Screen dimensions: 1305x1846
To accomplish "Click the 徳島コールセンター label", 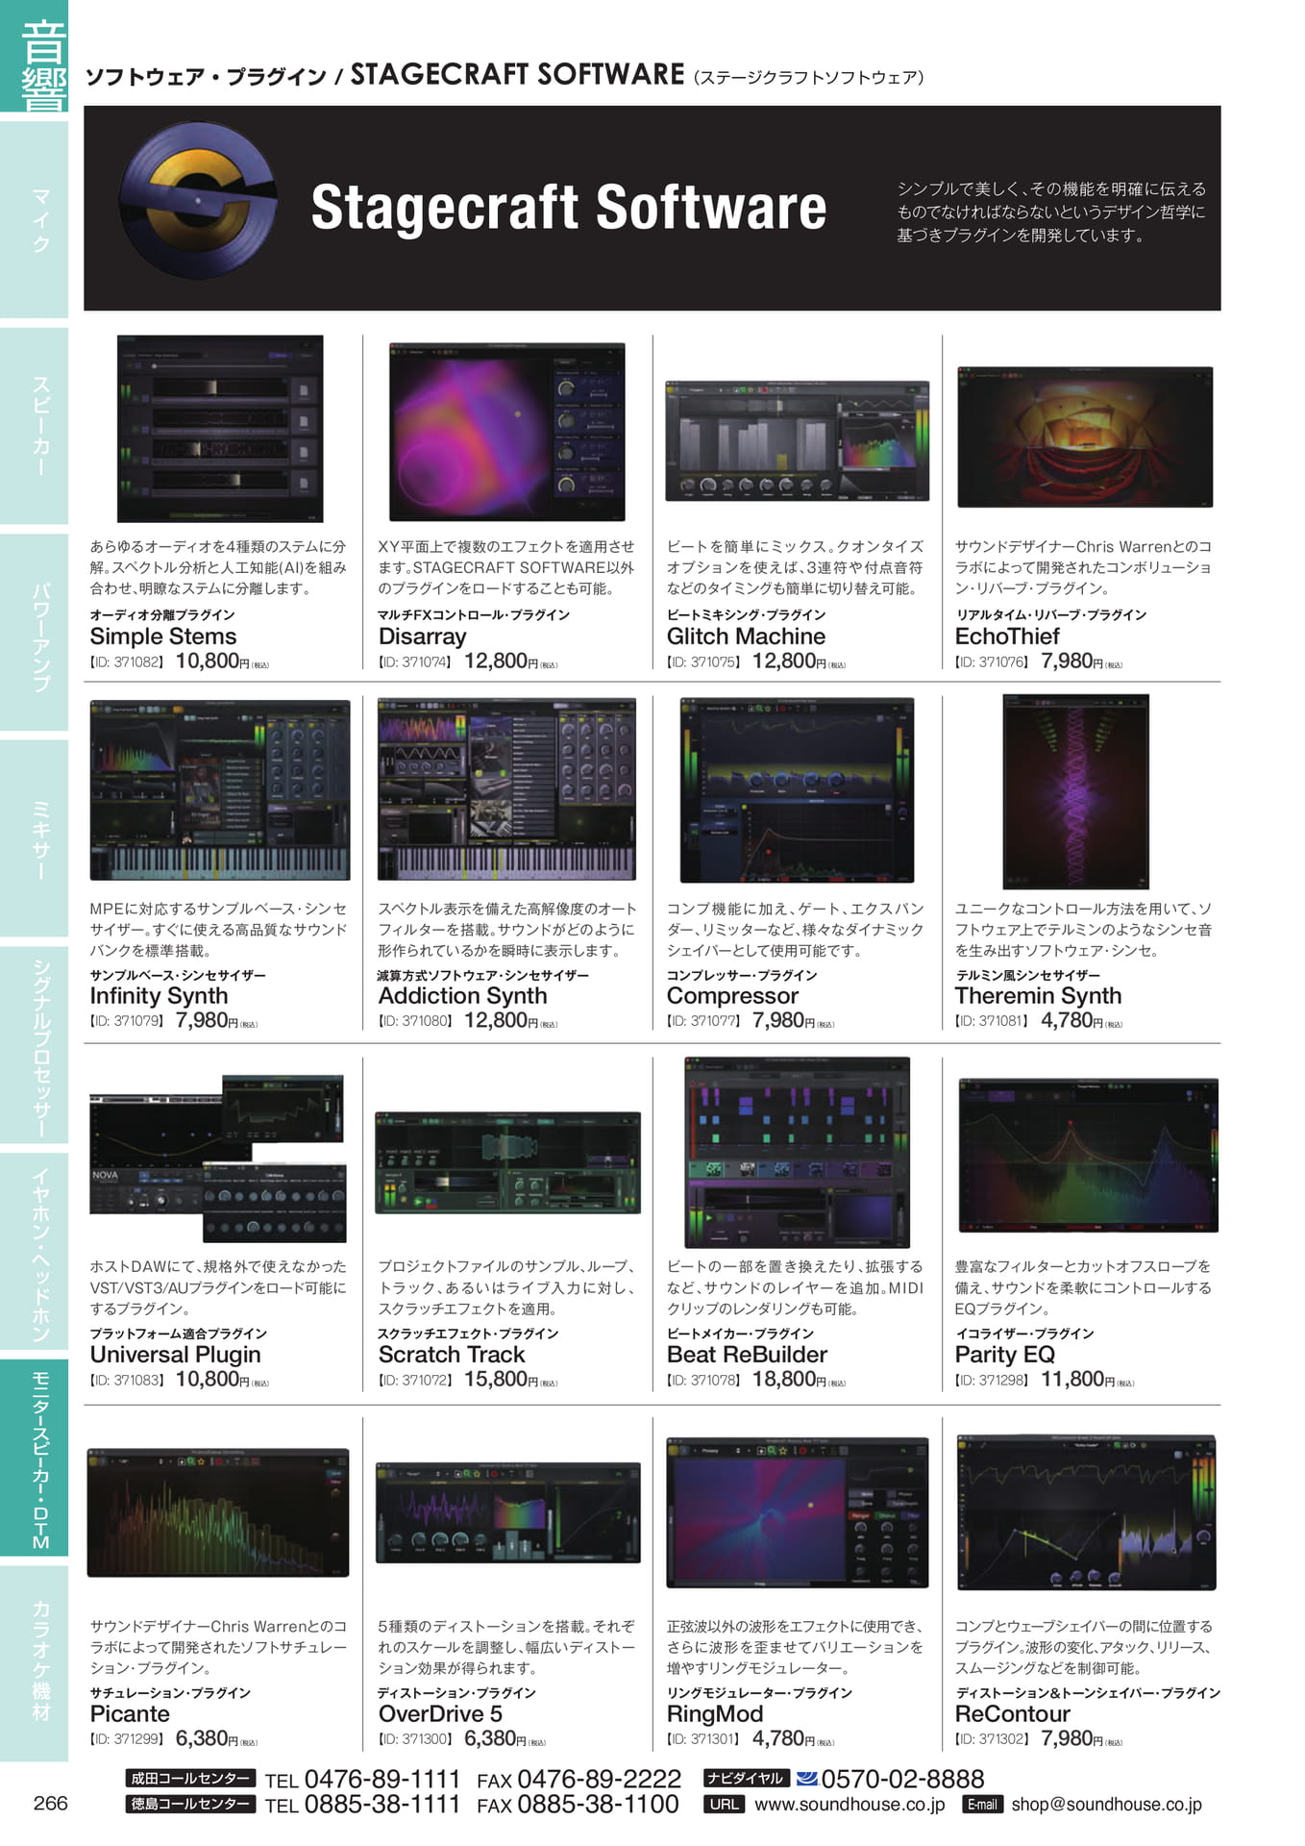I will point(190,1804).
